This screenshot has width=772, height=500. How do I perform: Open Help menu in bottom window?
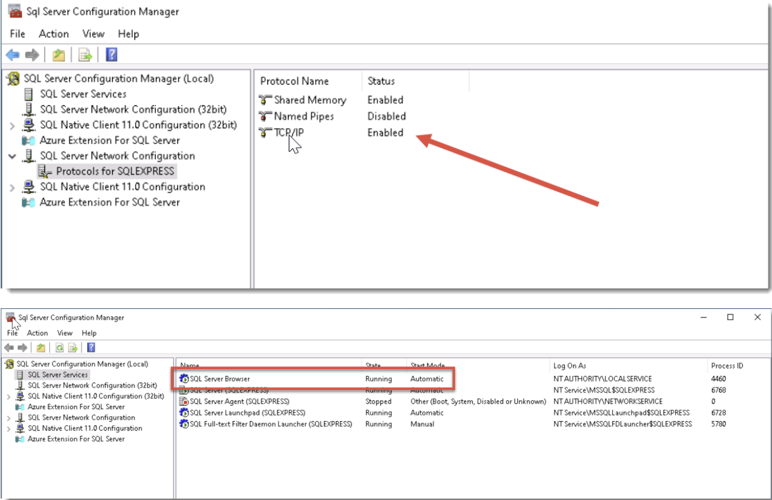[89, 333]
